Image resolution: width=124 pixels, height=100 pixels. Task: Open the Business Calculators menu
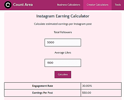69,5
